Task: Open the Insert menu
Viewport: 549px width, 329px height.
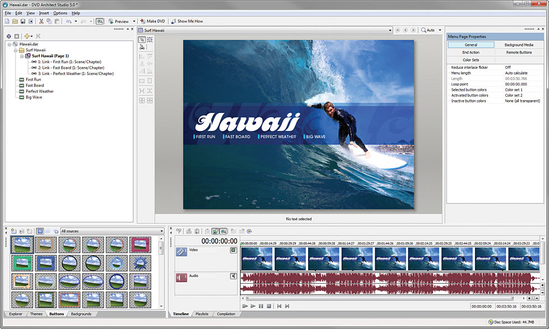Action: click(x=44, y=13)
